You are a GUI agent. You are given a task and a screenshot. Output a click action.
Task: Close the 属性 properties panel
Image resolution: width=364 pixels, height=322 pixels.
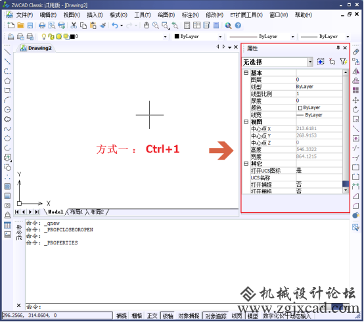(x=345, y=47)
